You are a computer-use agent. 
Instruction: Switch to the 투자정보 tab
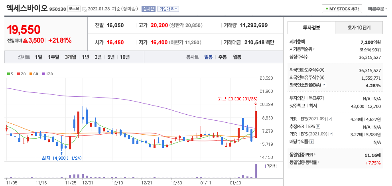(311, 27)
